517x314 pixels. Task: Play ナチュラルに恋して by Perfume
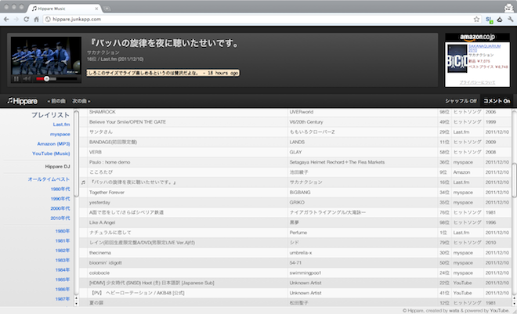pos(295,233)
